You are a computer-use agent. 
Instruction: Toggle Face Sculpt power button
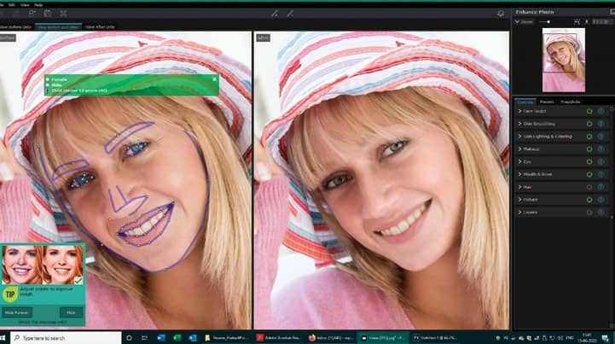[589, 111]
